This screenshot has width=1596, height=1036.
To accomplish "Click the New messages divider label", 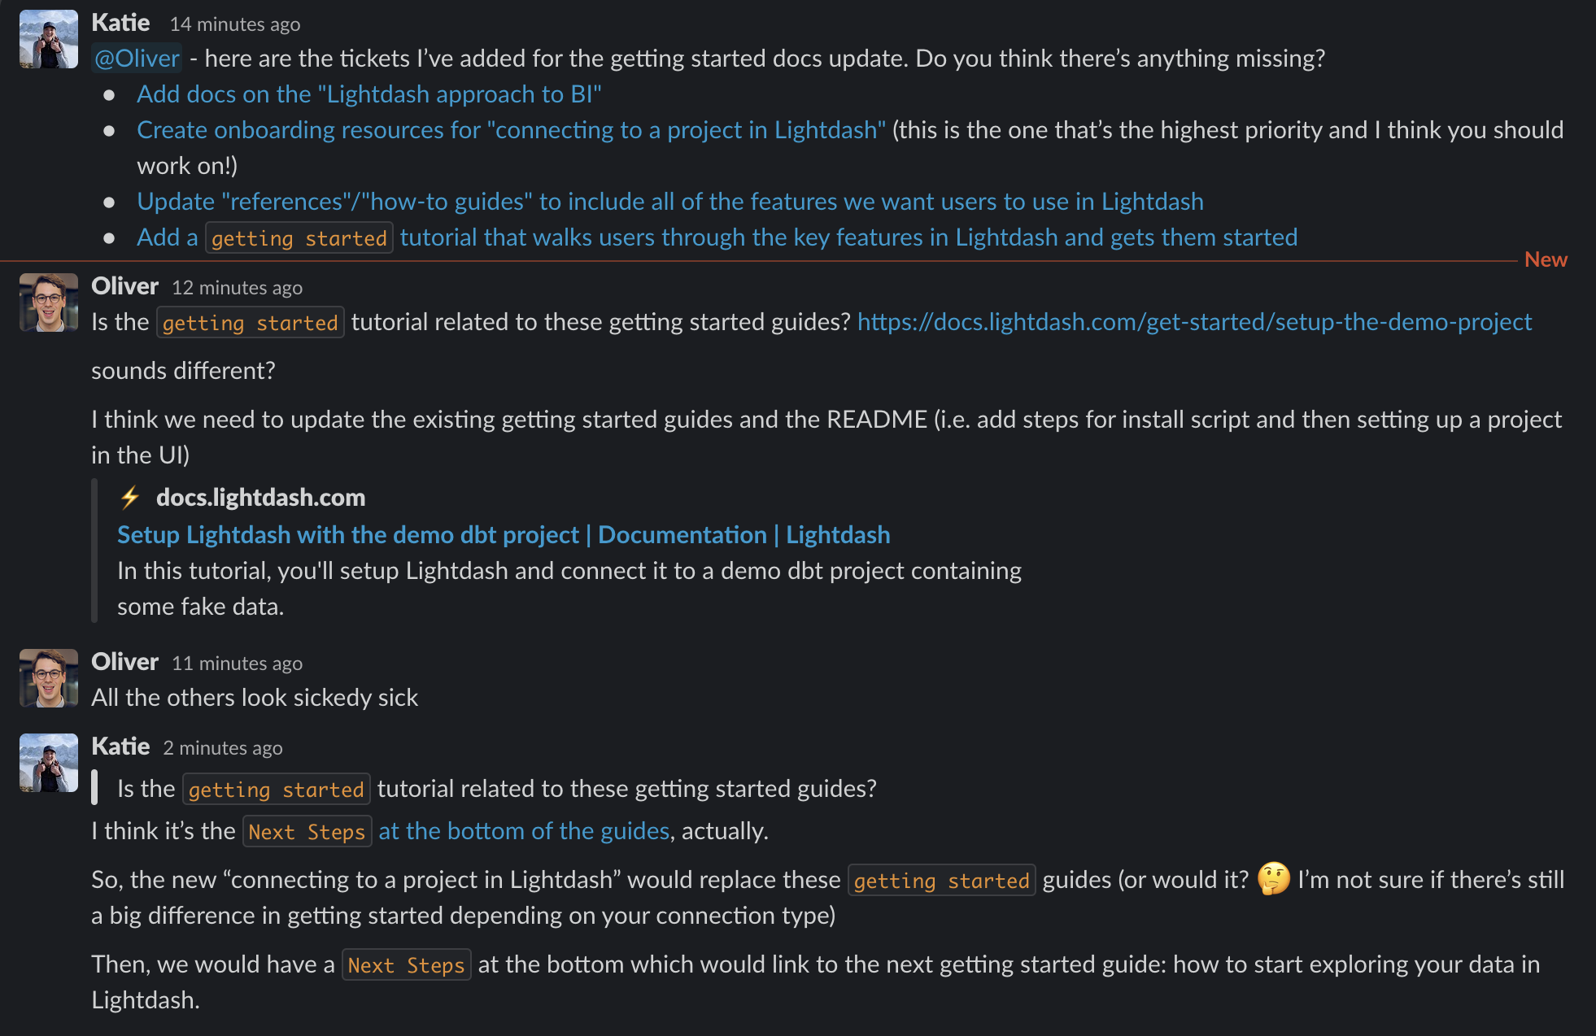I will pos(1545,259).
